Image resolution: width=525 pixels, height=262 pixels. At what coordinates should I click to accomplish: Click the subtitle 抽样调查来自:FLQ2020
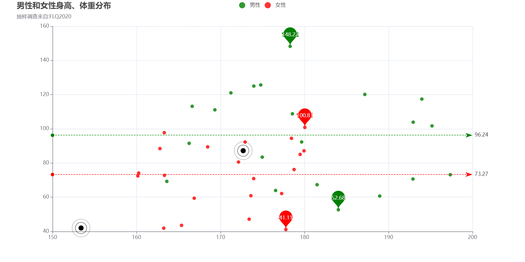(44, 17)
